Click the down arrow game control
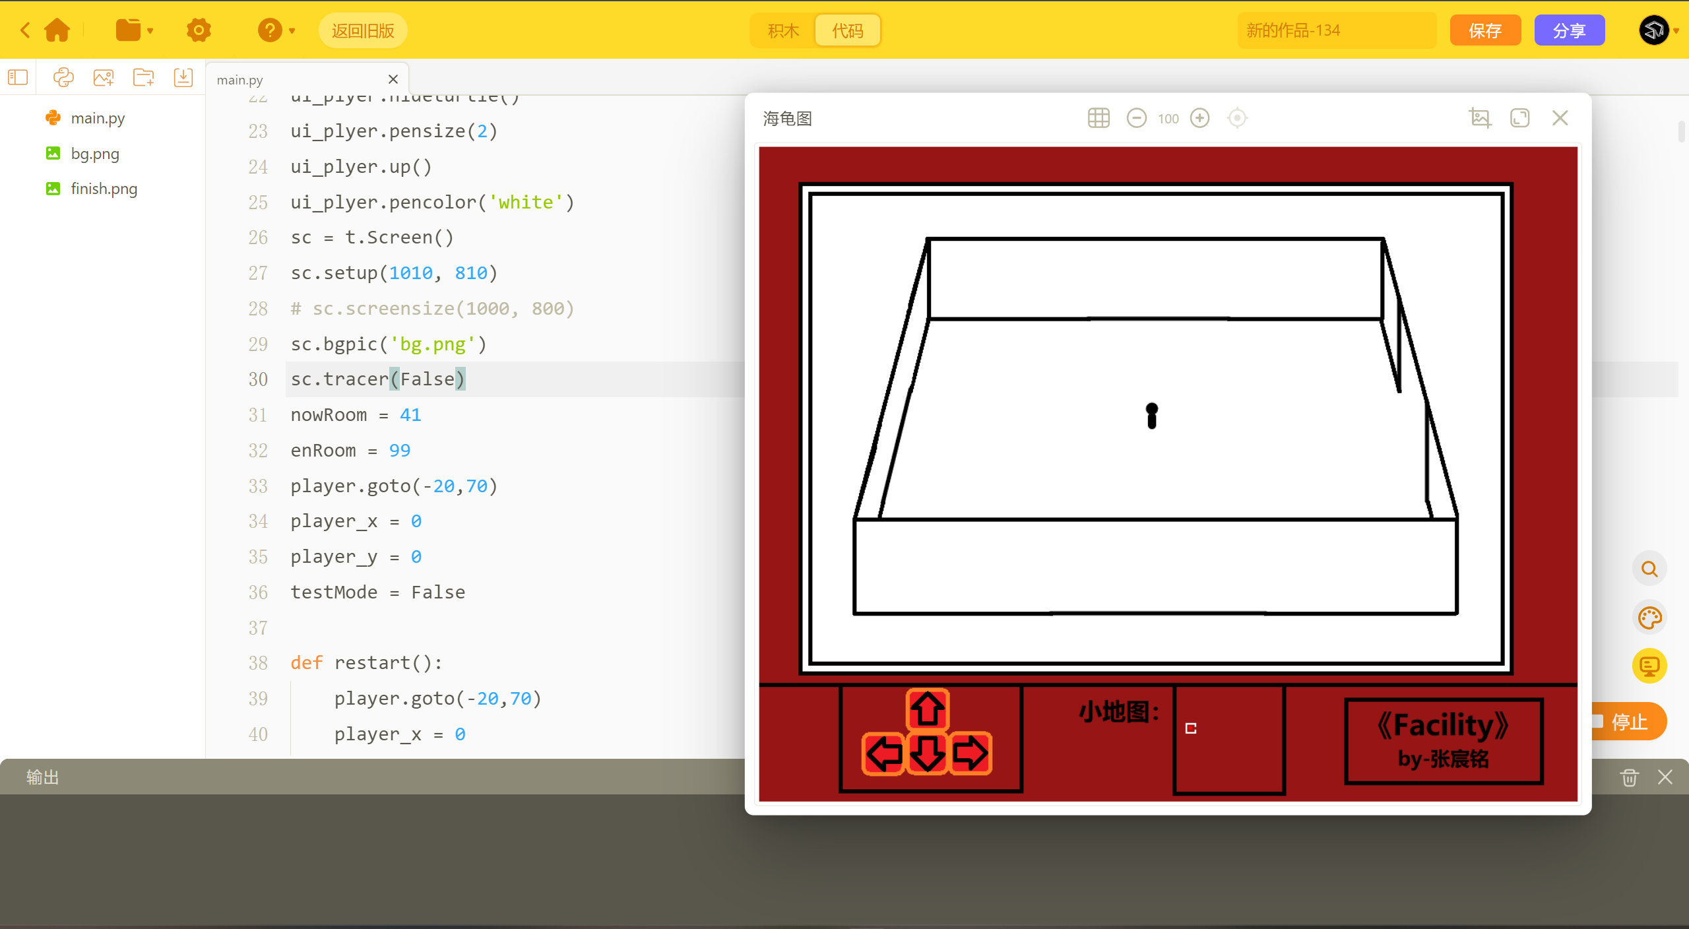Image resolution: width=1689 pixels, height=929 pixels. coord(928,753)
